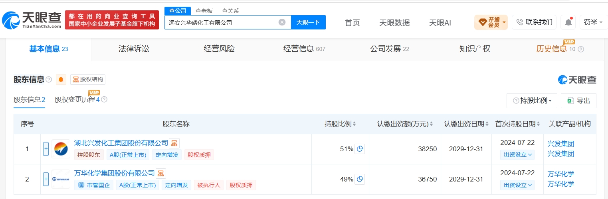608x199 pixels.
Task: Click the pie chart icon next to 51%
Action: [360, 149]
